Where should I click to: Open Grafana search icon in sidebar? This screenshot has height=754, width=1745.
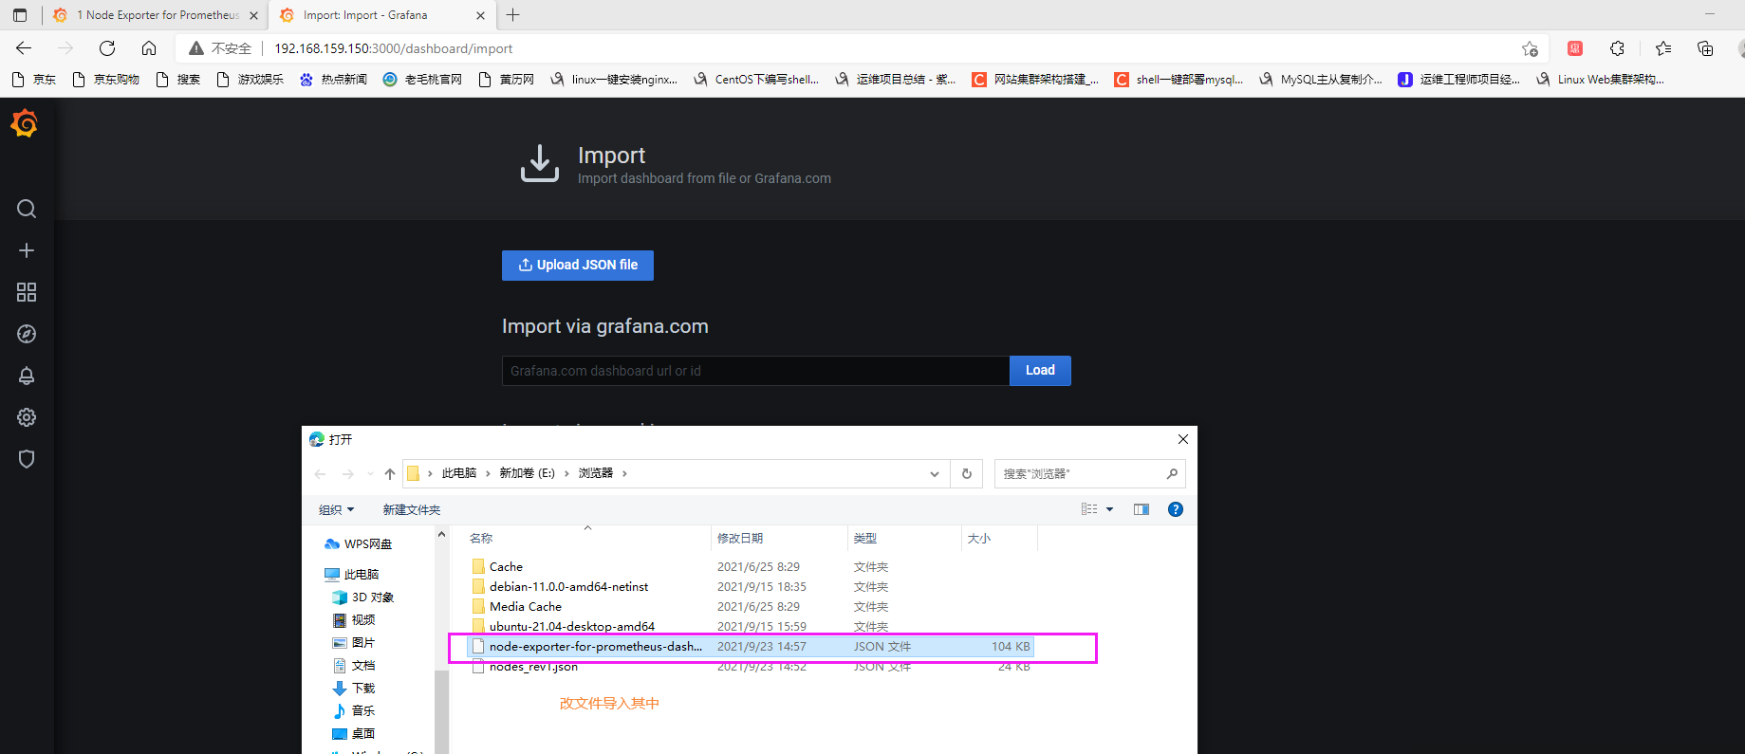[27, 209]
